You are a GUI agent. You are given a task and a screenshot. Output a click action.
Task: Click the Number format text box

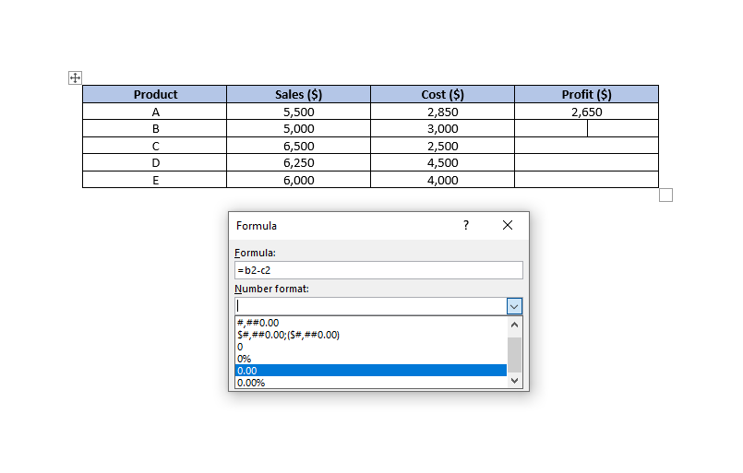point(370,306)
